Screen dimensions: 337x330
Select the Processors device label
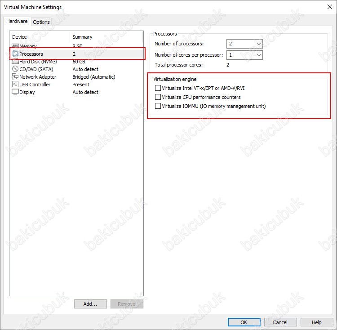tap(31, 54)
